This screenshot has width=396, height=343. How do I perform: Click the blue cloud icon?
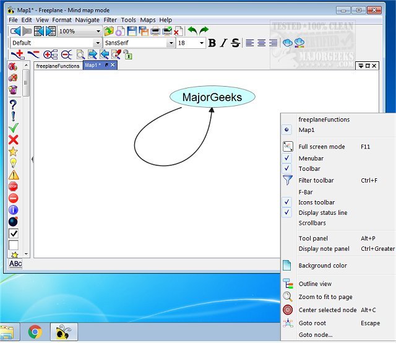tap(287, 43)
